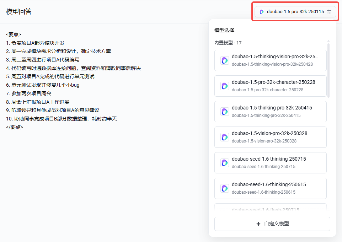Open the doubao-1.5-pro-32k-250115 model selector

point(295,12)
